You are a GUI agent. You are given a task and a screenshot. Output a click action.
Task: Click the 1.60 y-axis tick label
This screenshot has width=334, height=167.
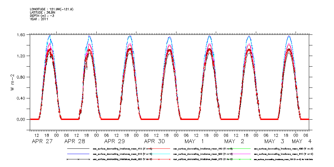pyautogui.click(x=21, y=34)
